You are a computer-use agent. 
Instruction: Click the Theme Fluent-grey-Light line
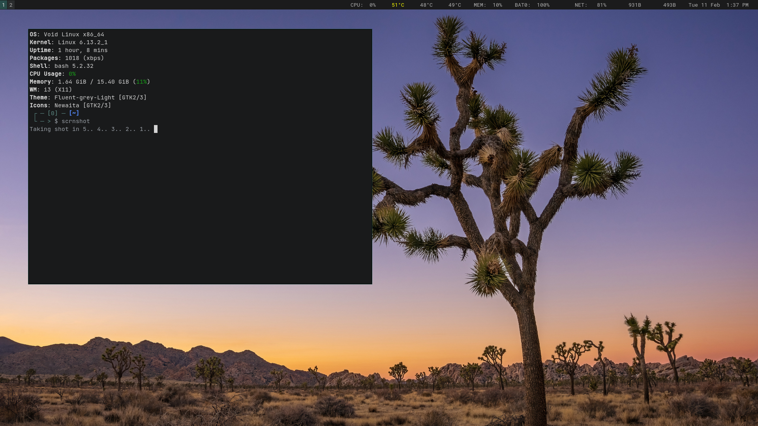point(88,97)
